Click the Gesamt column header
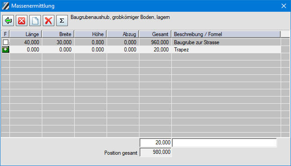 [155, 34]
